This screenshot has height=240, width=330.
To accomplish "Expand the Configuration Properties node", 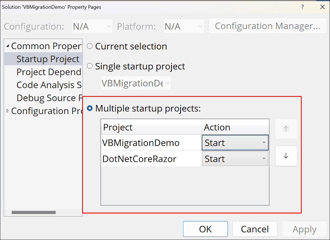I will (x=8, y=111).
